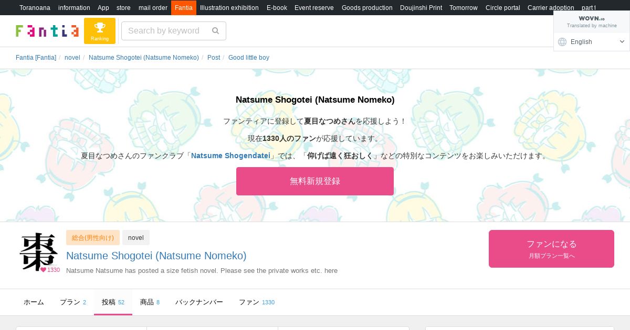Switch to the プラン 2 tab
Screen dimensions: 630x330
73,302
